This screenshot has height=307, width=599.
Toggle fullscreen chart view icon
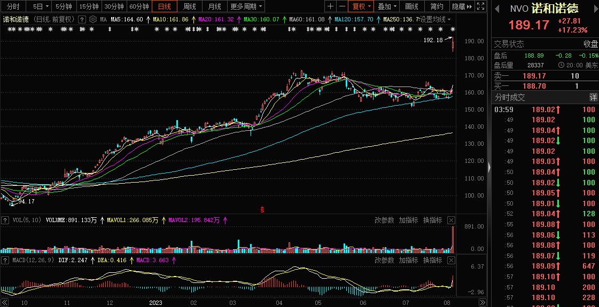click(x=480, y=6)
